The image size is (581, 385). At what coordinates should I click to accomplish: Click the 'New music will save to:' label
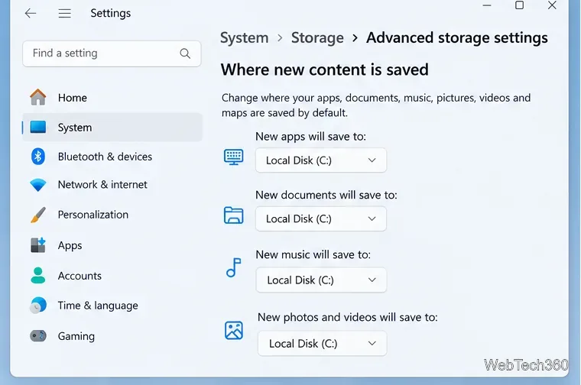click(x=313, y=254)
